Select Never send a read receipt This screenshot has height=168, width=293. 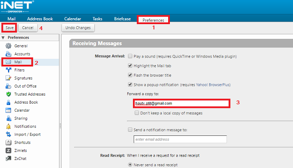pos(130,165)
